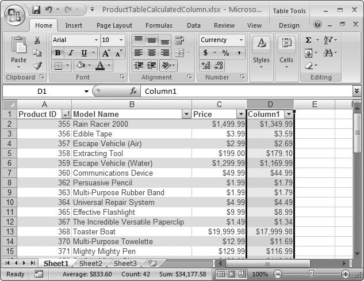The width and height of the screenshot is (364, 281).
Task: Open Find & Select binoculars
Action: tap(328, 53)
